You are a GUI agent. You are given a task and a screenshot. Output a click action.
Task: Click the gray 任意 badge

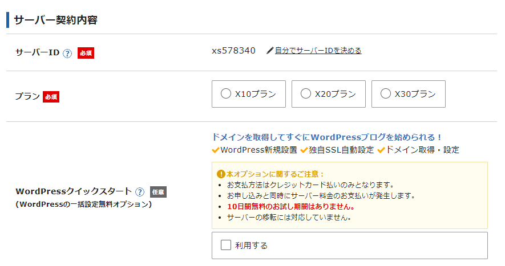pos(158,192)
